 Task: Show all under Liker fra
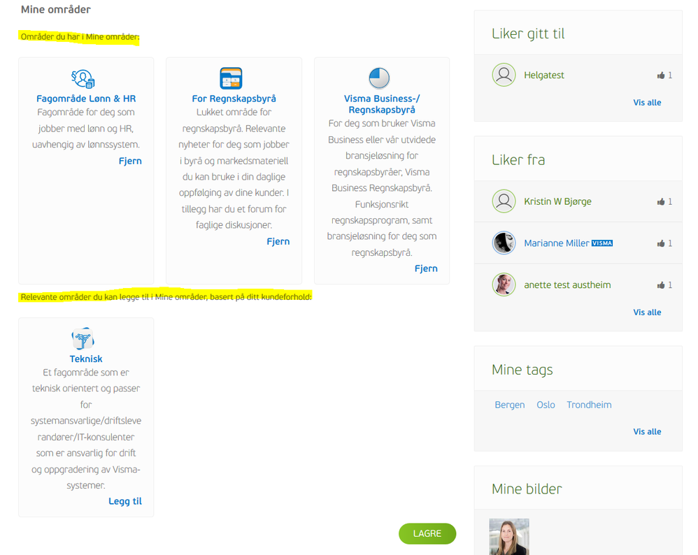coord(647,312)
